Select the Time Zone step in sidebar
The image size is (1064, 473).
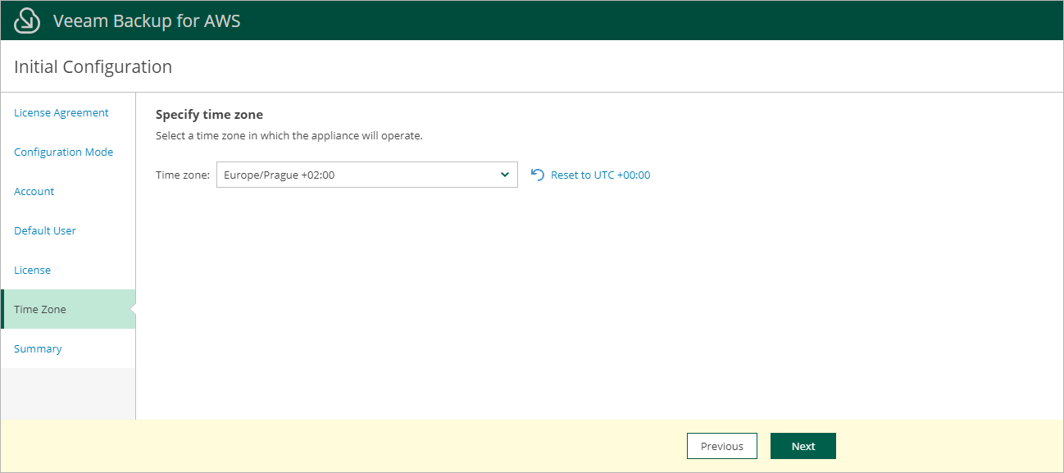40,310
